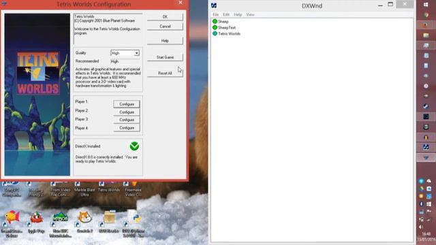Viewport: 436px width, 245px height.
Task: Click the green DirectX Installed checkmark icon
Action: click(x=134, y=146)
